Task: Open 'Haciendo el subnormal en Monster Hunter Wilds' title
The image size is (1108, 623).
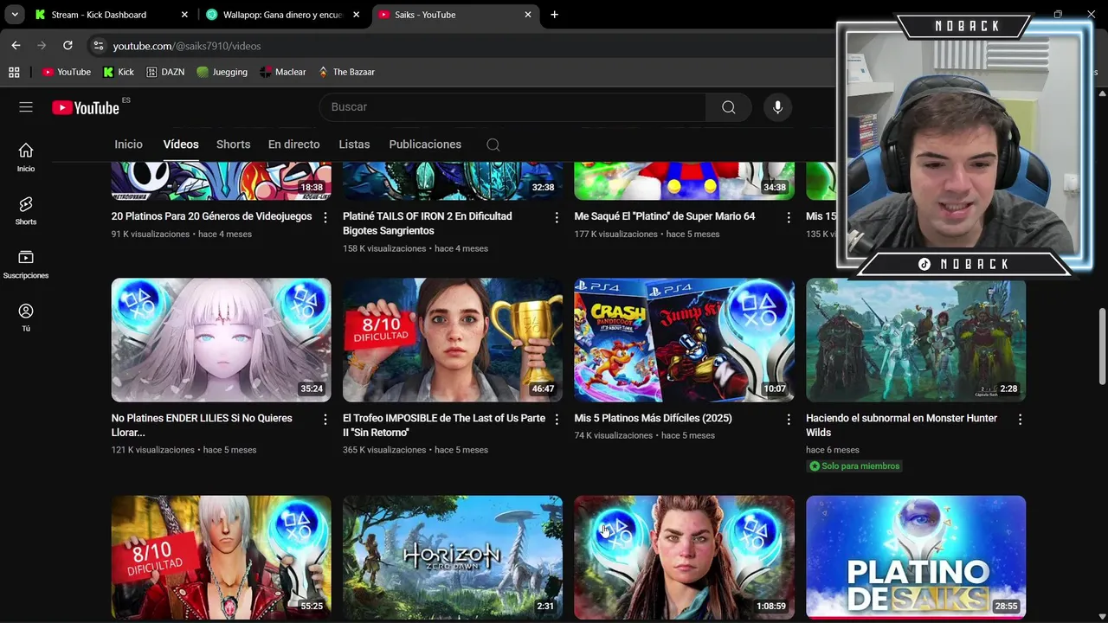Action: tap(901, 425)
